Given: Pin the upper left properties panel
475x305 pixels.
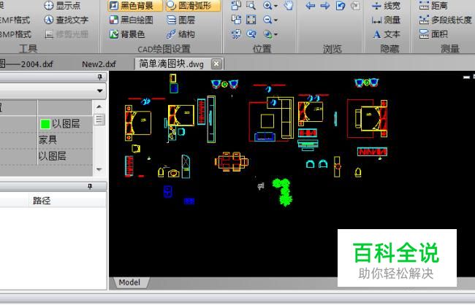Looking at the screenshot, I should pos(100,77).
